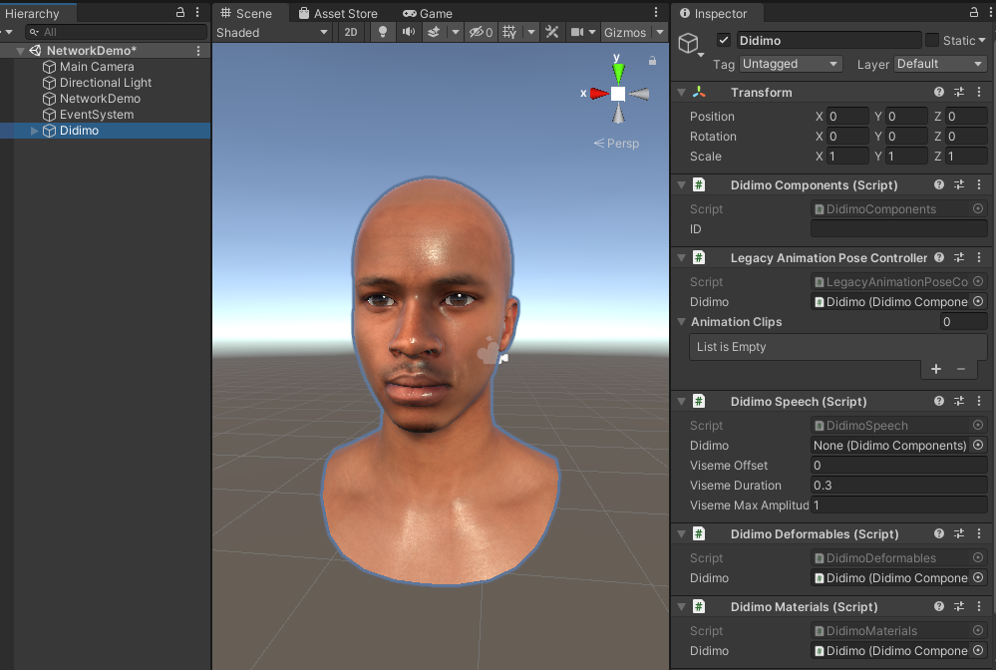996x670 pixels.
Task: Switch to the Game tab
Action: point(428,13)
